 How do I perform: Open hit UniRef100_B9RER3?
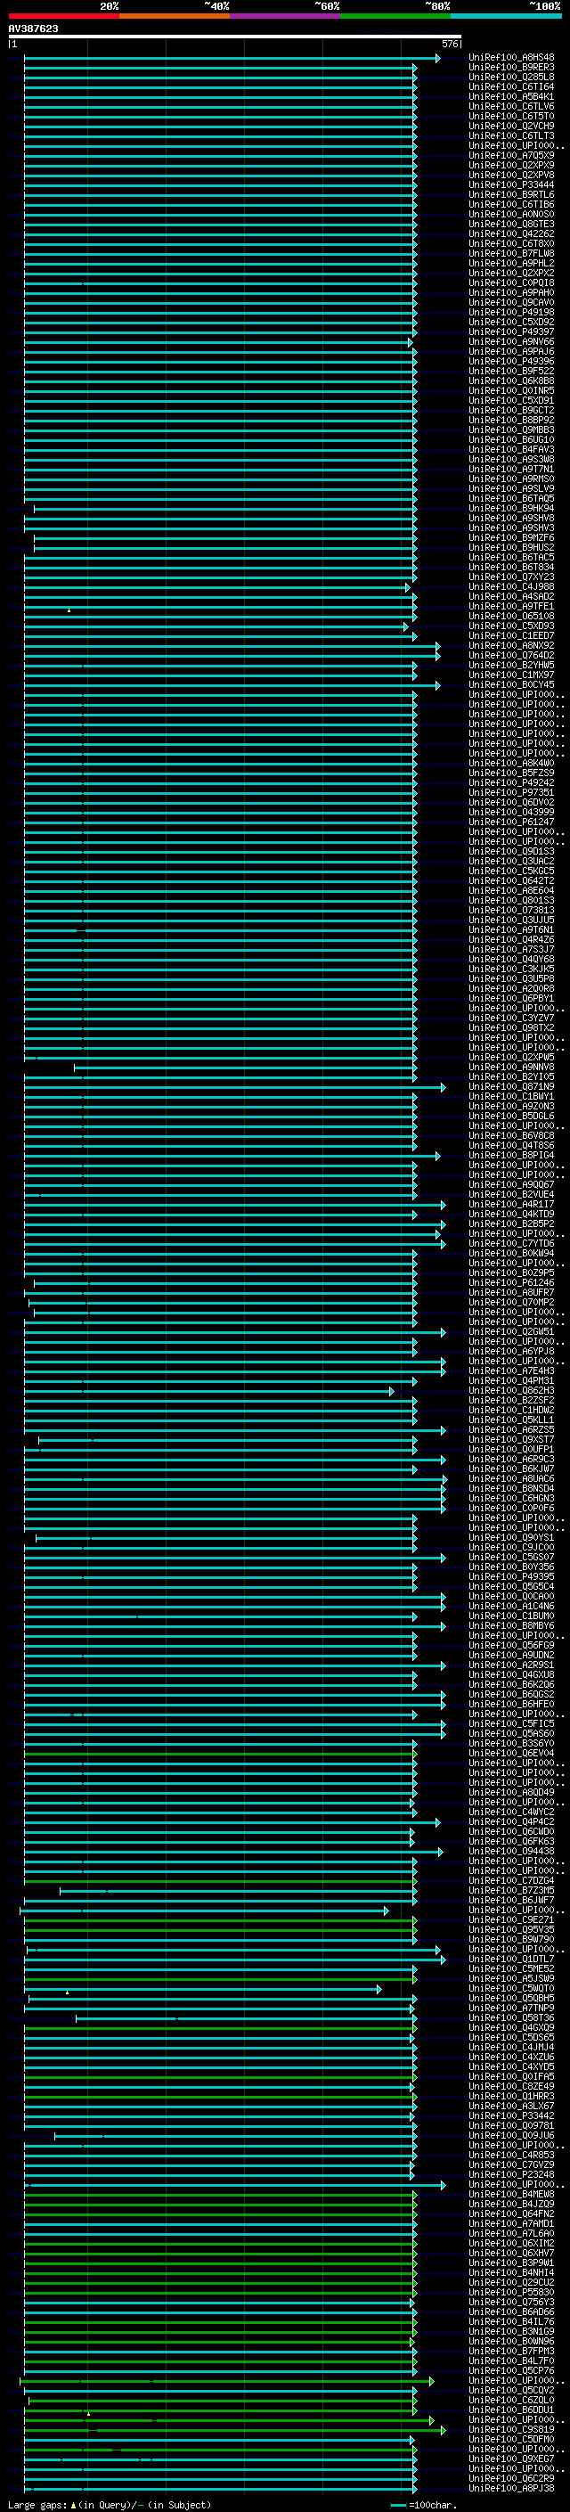click(x=511, y=68)
